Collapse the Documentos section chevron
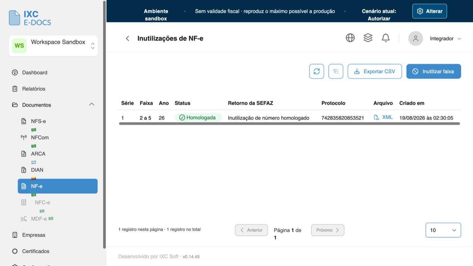The image size is (473, 266). pos(92,104)
